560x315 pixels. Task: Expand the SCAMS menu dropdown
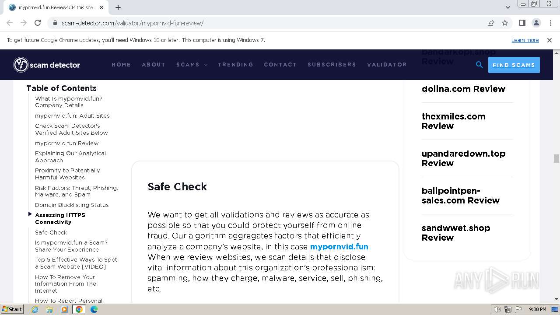pos(192,65)
